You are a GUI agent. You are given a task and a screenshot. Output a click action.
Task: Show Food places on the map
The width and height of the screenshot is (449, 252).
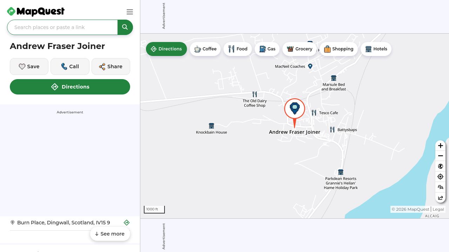point(237,49)
